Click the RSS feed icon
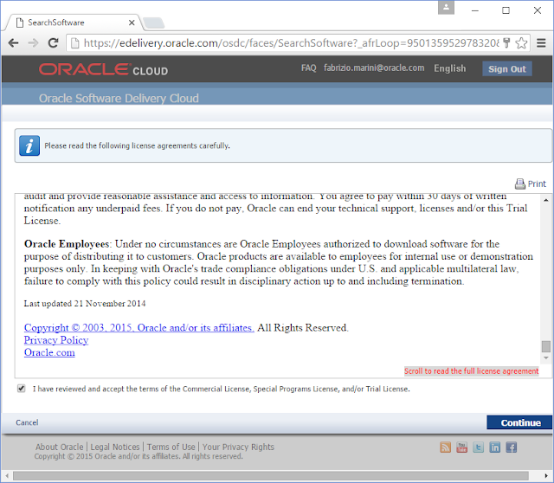Image resolution: width=554 pixels, height=483 pixels. click(445, 448)
